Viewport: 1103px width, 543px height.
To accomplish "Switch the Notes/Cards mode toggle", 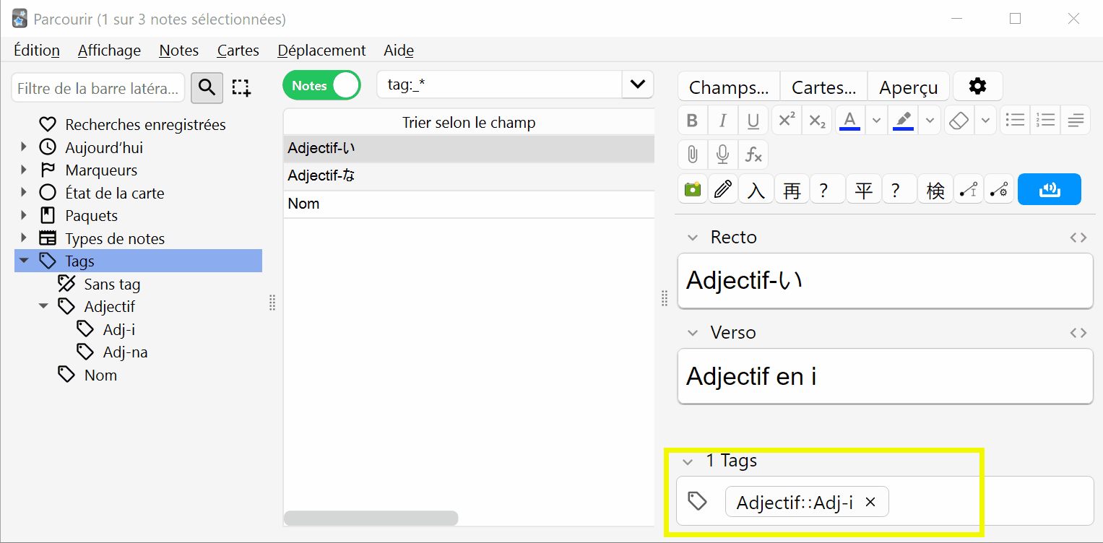I will point(321,85).
